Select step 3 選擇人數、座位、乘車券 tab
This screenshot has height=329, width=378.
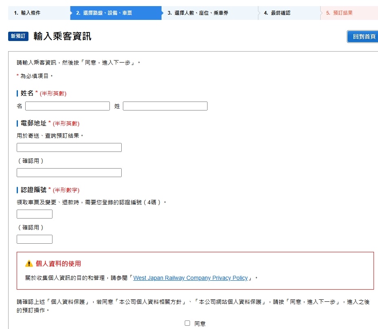[210, 13]
